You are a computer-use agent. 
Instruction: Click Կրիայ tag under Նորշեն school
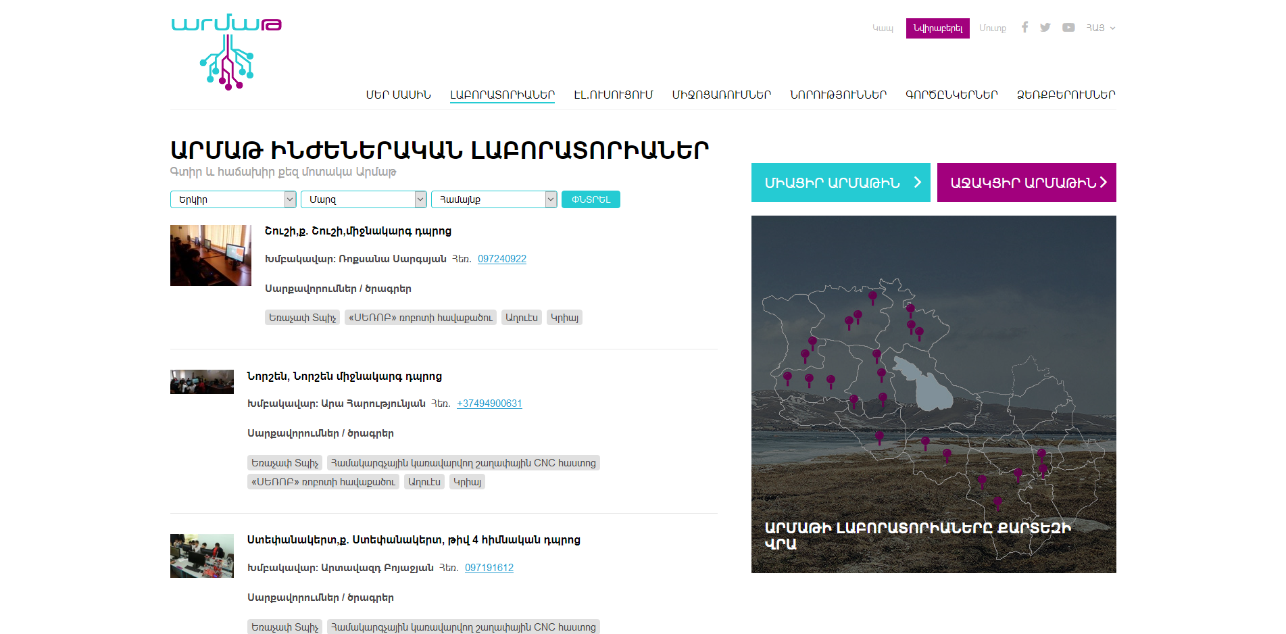coord(467,482)
